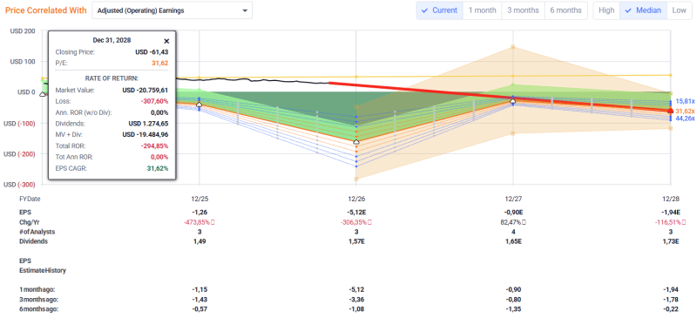
Task: Click the 1,57E dividend estimate
Action: pos(356,241)
